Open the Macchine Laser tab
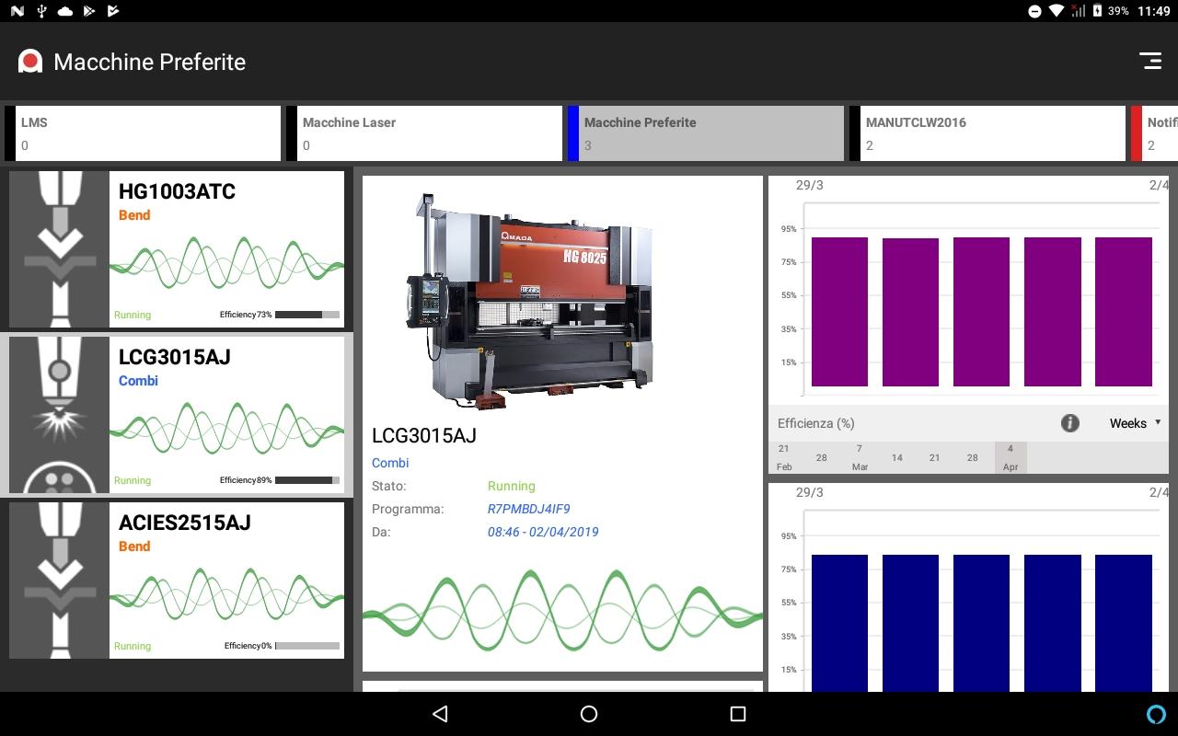The width and height of the screenshot is (1178, 736). [424, 133]
